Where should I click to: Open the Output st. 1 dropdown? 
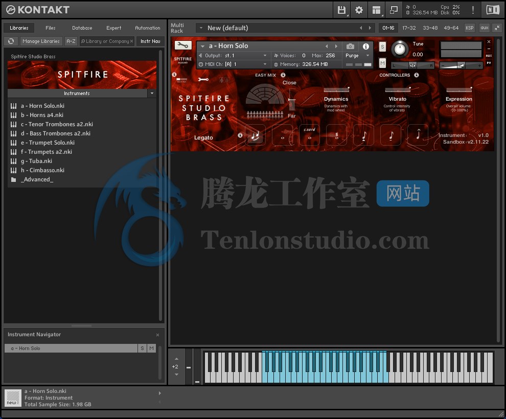[265, 56]
